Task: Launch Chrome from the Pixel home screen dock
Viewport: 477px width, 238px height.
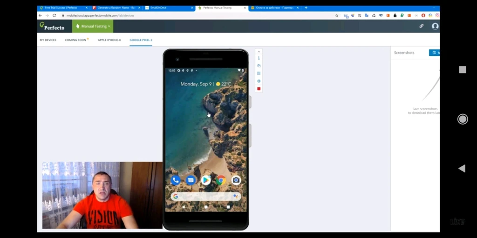Action: (221, 180)
